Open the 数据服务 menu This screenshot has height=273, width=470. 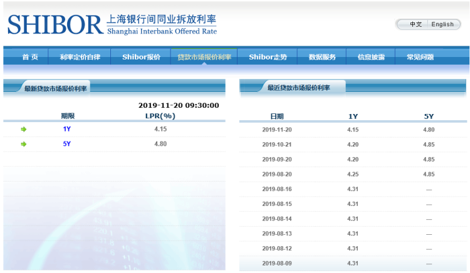322,57
